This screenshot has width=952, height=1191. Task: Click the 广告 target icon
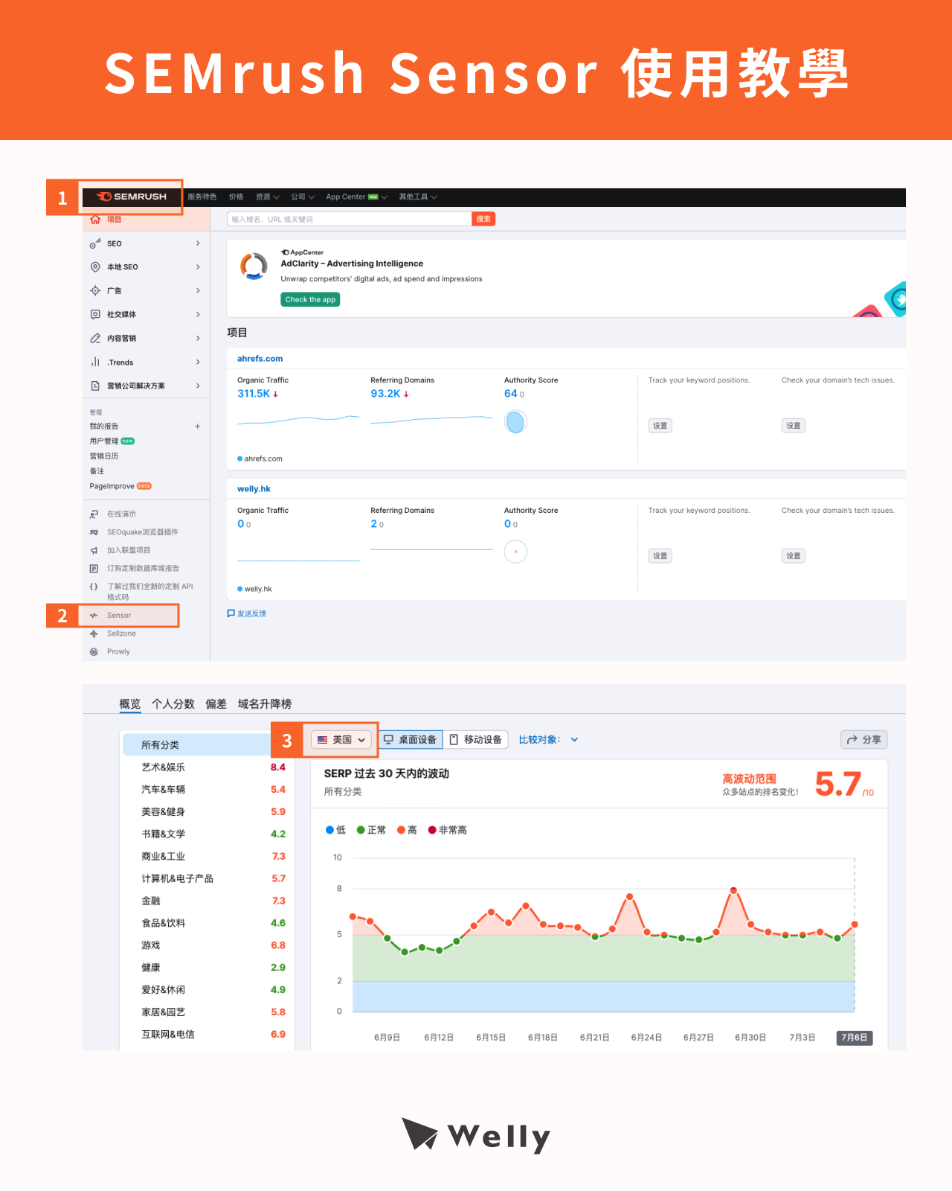coord(95,290)
